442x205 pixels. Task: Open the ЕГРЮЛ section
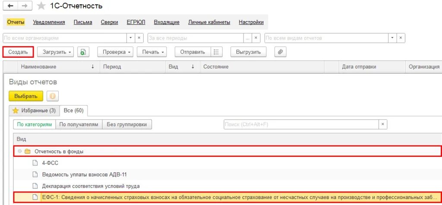coord(136,22)
